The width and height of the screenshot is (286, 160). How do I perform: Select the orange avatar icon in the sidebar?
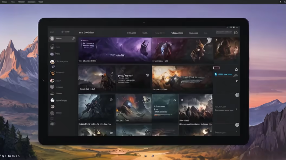pyautogui.click(x=52, y=73)
